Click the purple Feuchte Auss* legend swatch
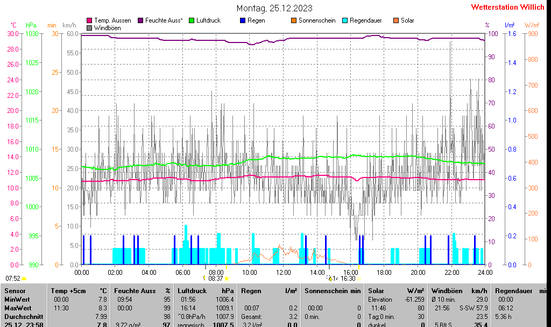 pos(140,21)
